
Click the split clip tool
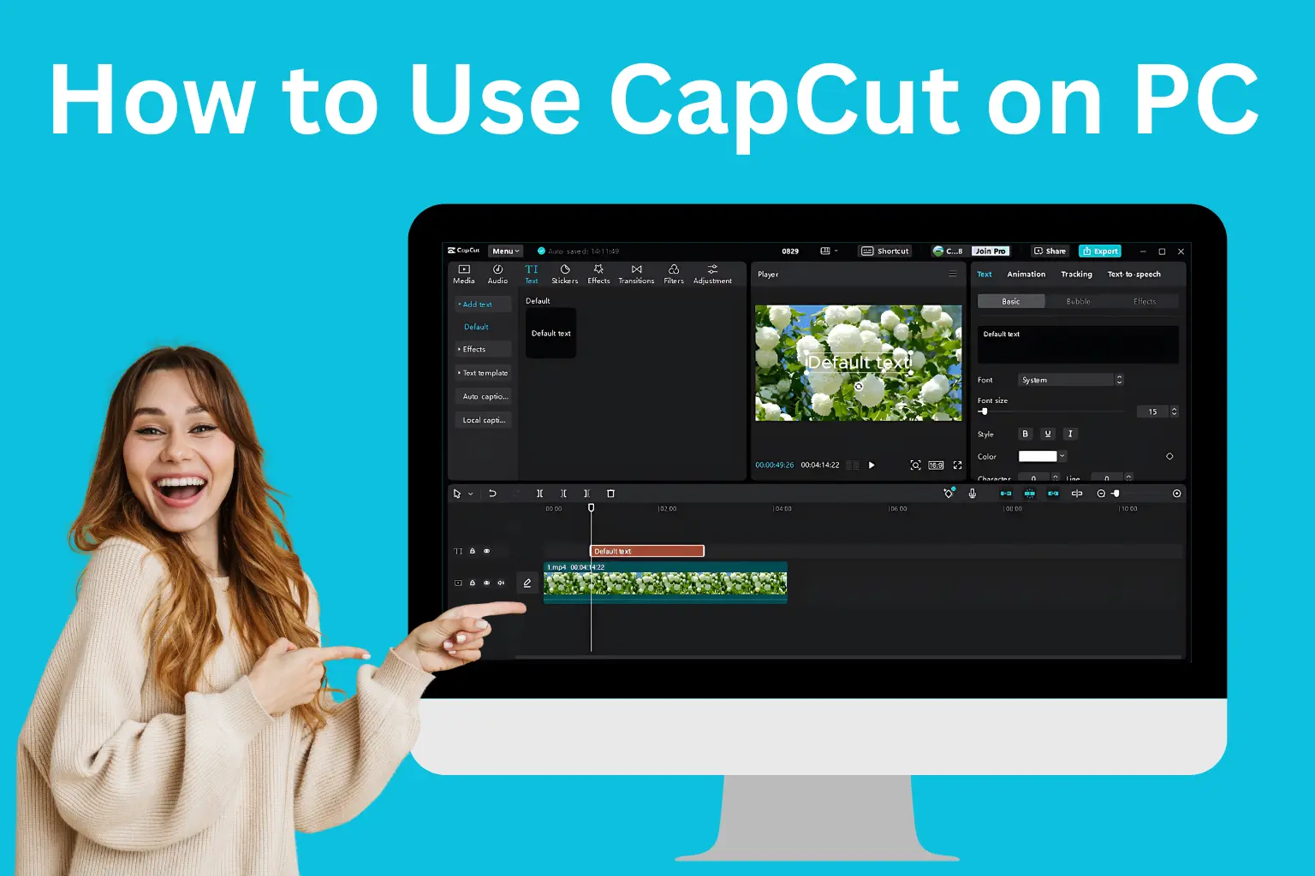point(539,494)
